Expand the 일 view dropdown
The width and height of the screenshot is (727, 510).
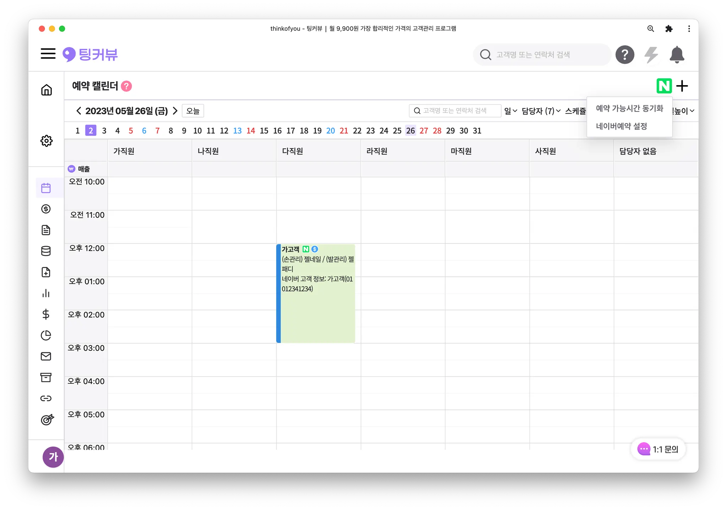[x=510, y=111]
